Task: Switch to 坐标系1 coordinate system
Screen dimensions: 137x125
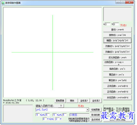Action: click(84, 101)
